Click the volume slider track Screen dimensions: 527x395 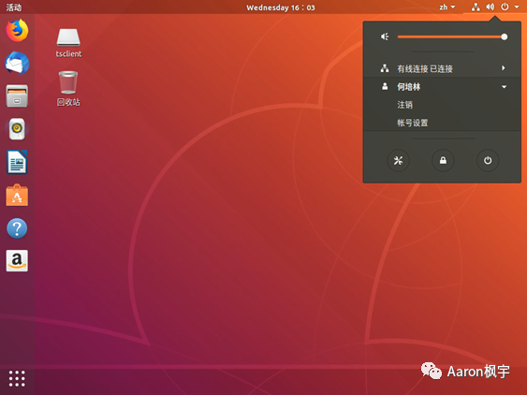click(x=450, y=37)
